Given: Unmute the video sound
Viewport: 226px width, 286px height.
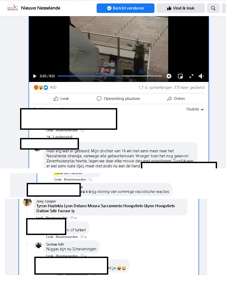Looking at the screenshot, I should 201,76.
